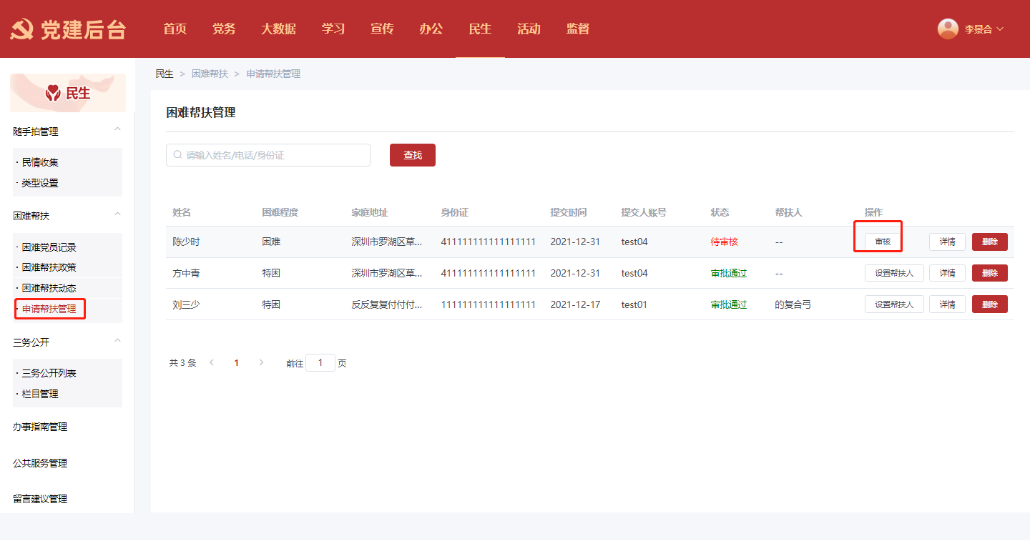This screenshot has width=1030, height=541.
Task: Click the search magnifier icon
Action: coord(177,155)
